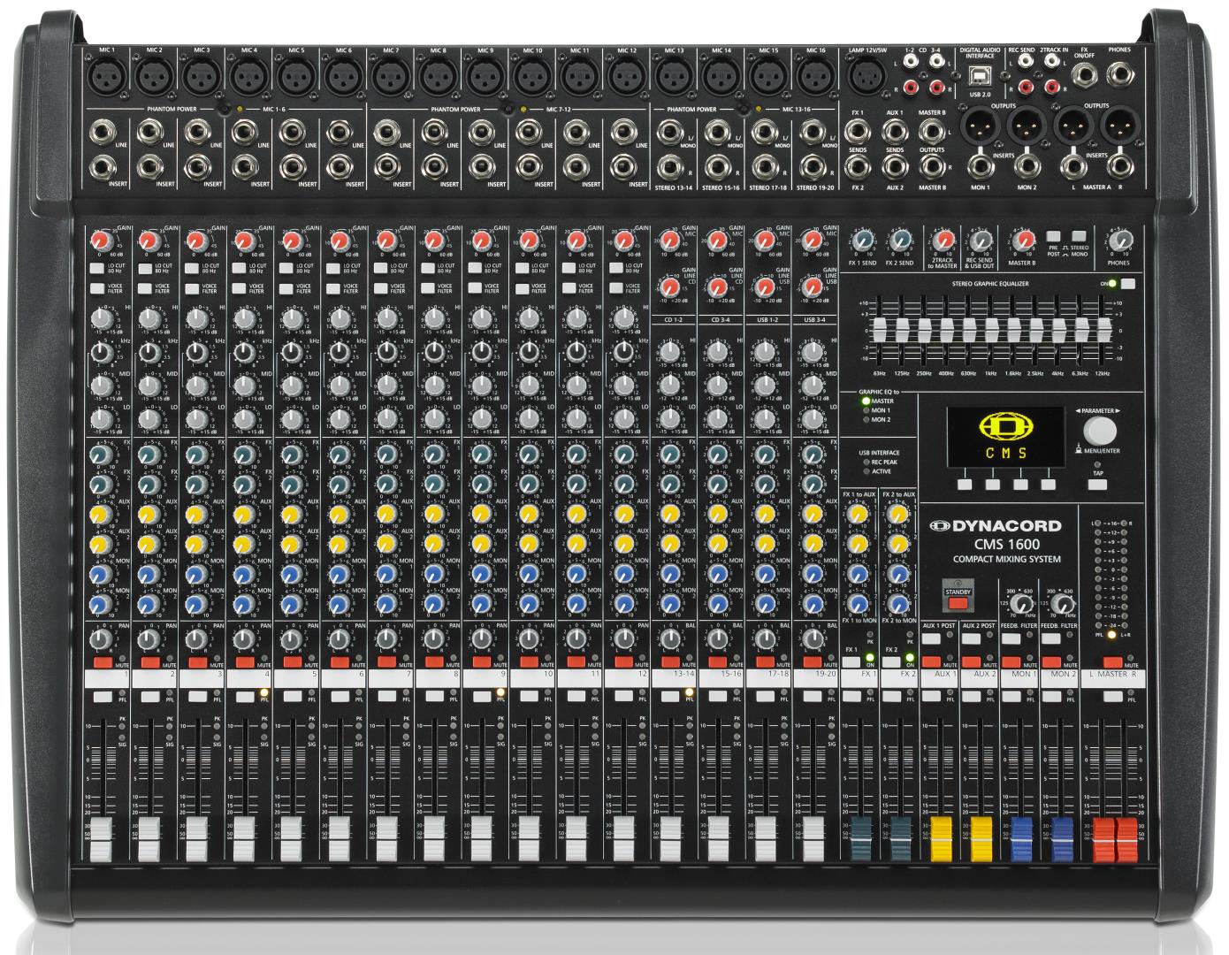This screenshot has height=955, width=1229.
Task: Toggle the FX 2 ON button
Action: click(890, 661)
